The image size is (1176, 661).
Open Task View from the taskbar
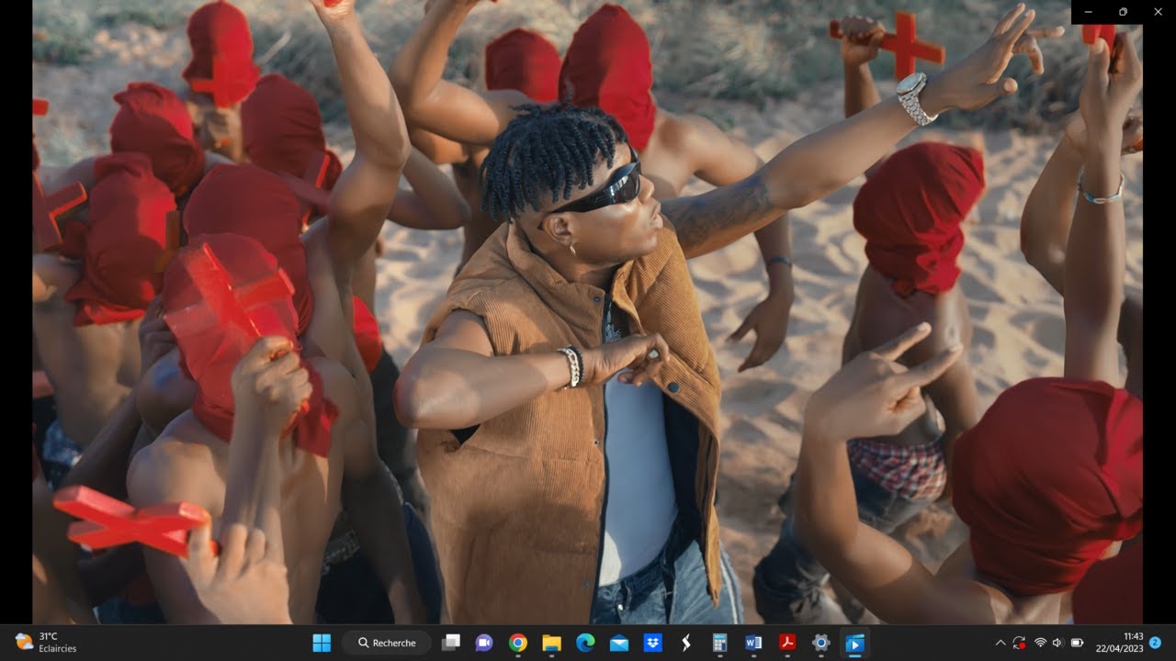[450, 643]
